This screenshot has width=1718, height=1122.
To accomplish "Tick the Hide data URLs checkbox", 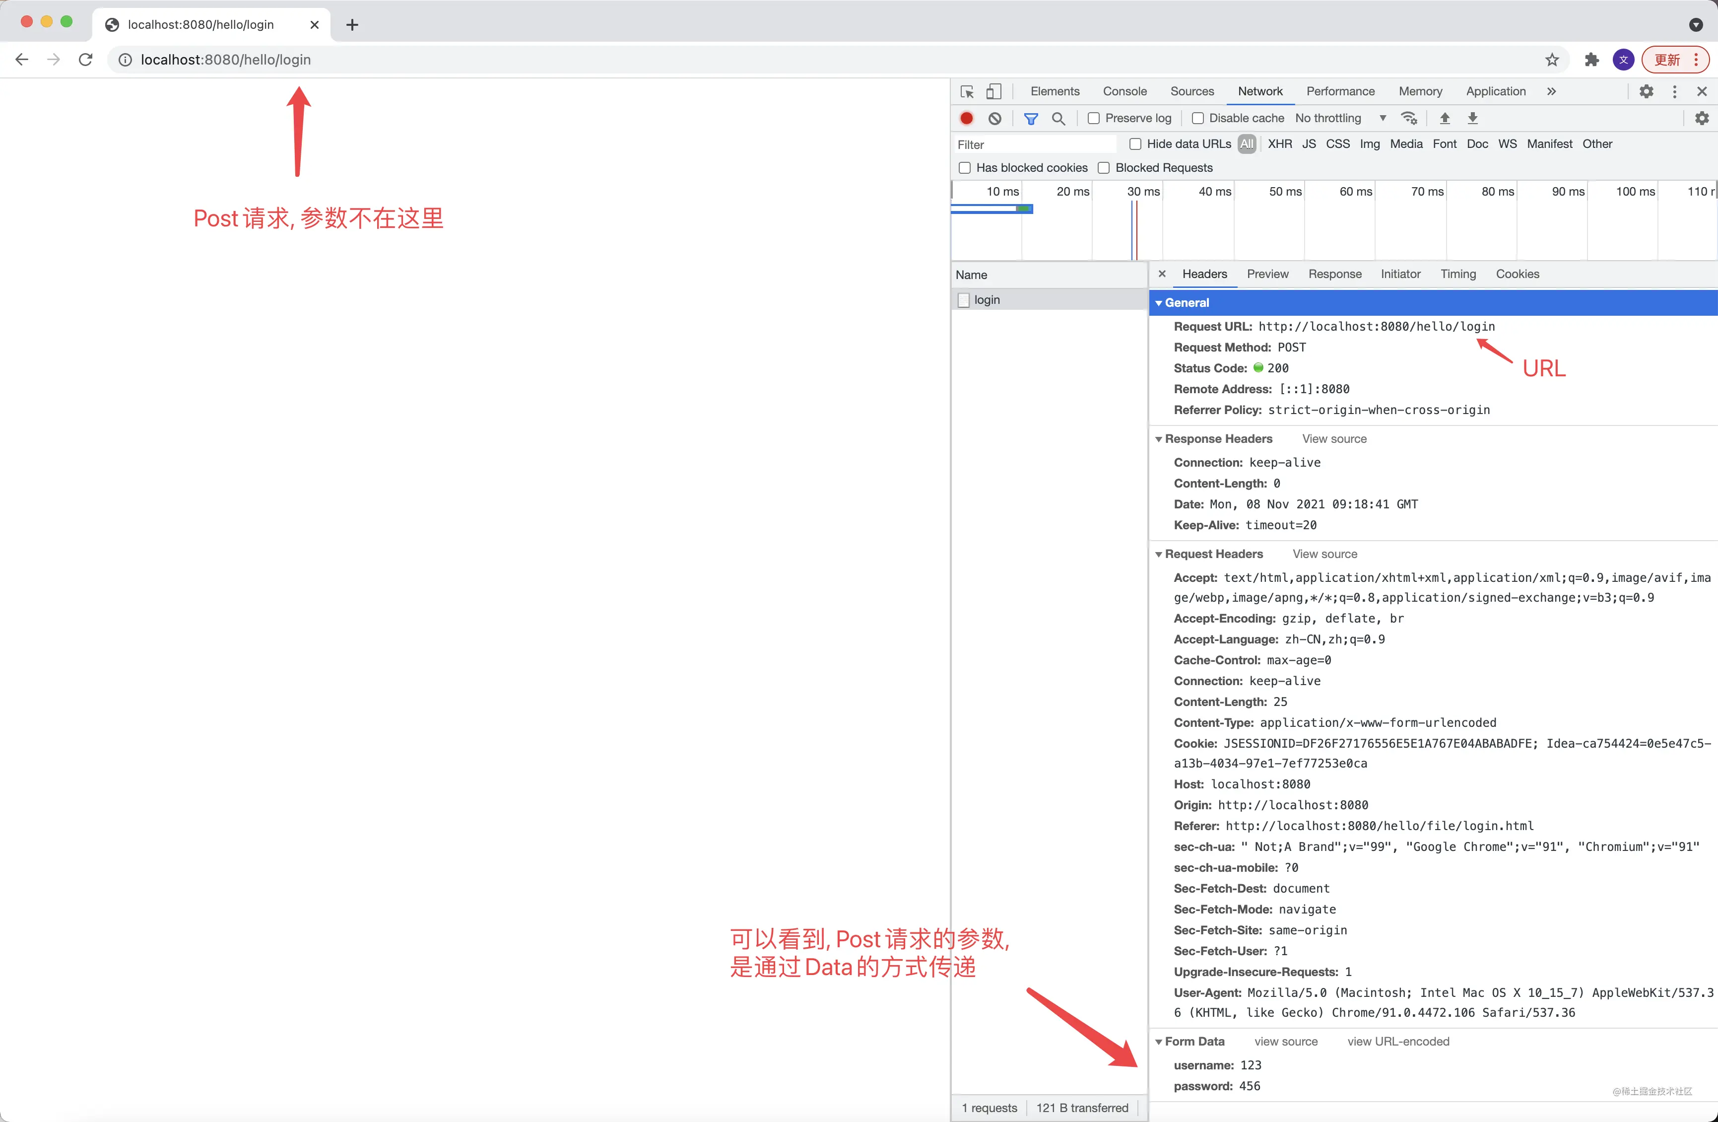I will 1135,144.
